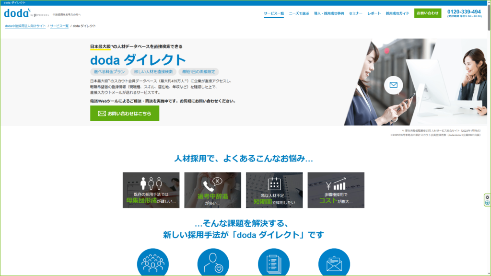491x276 pixels.
Task: Click 最短1日の面接設定 tag
Action: pos(199,72)
